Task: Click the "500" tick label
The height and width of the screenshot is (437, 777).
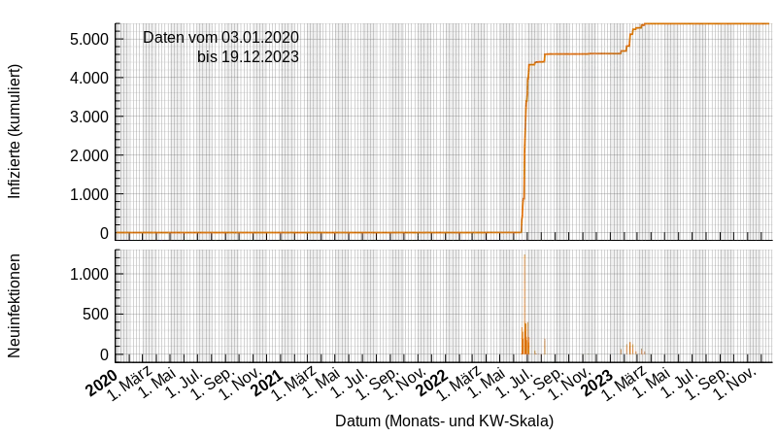Action: pyautogui.click(x=95, y=314)
